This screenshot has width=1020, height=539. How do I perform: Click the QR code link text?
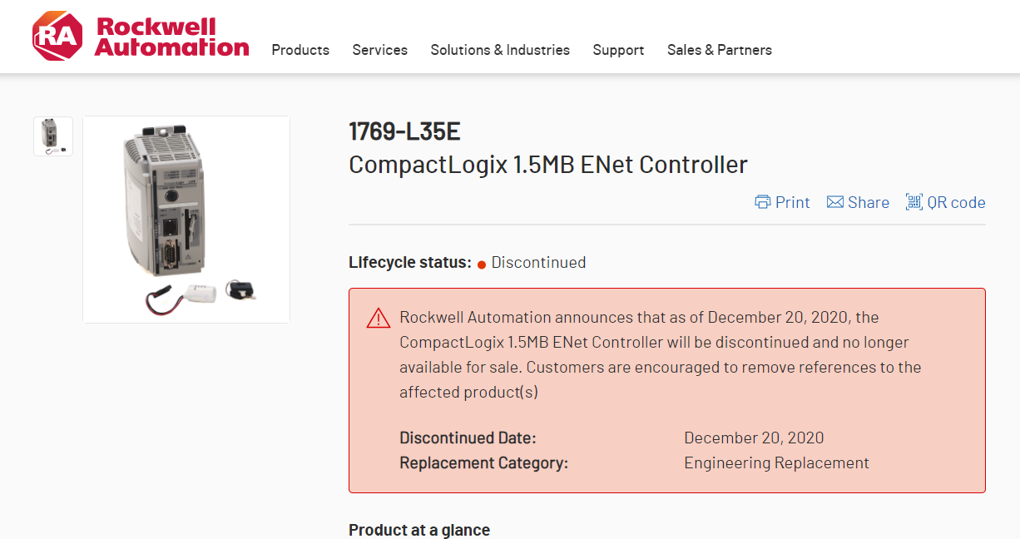pyautogui.click(x=956, y=202)
